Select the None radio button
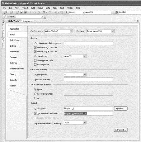Screen dimensions: 141x142 pyautogui.click(x=35, y=89)
